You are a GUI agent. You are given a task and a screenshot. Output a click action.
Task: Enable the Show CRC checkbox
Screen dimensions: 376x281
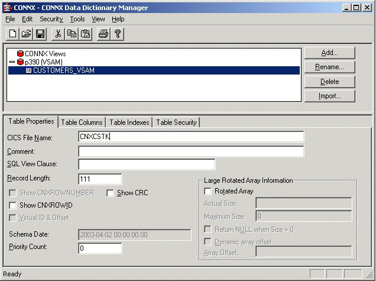point(110,193)
